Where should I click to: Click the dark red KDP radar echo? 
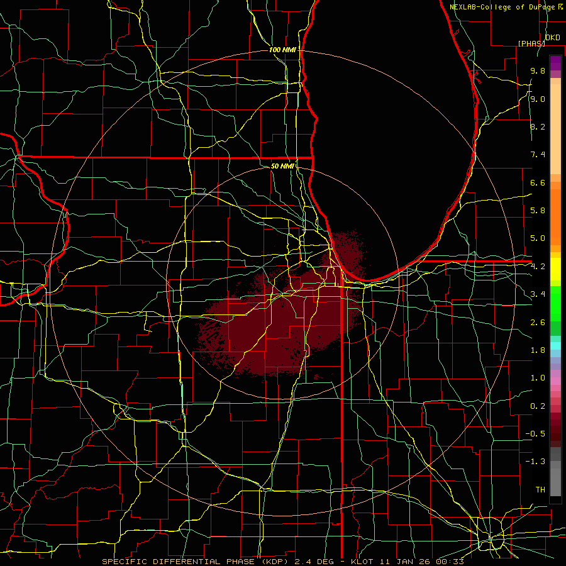coord(282,325)
